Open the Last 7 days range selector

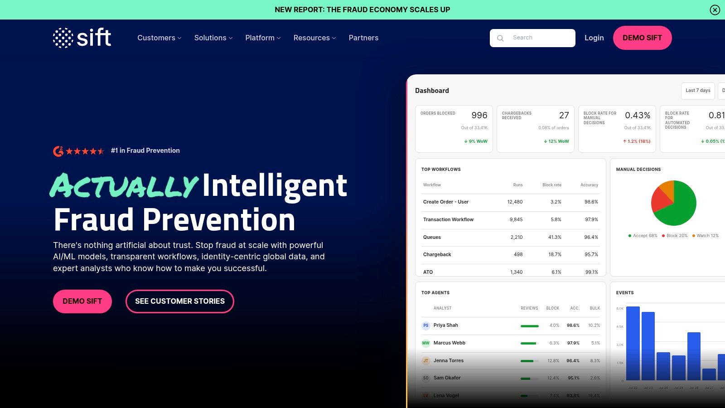(x=698, y=91)
